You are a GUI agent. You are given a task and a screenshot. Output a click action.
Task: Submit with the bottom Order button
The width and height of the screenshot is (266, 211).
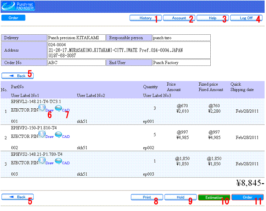[248, 197]
